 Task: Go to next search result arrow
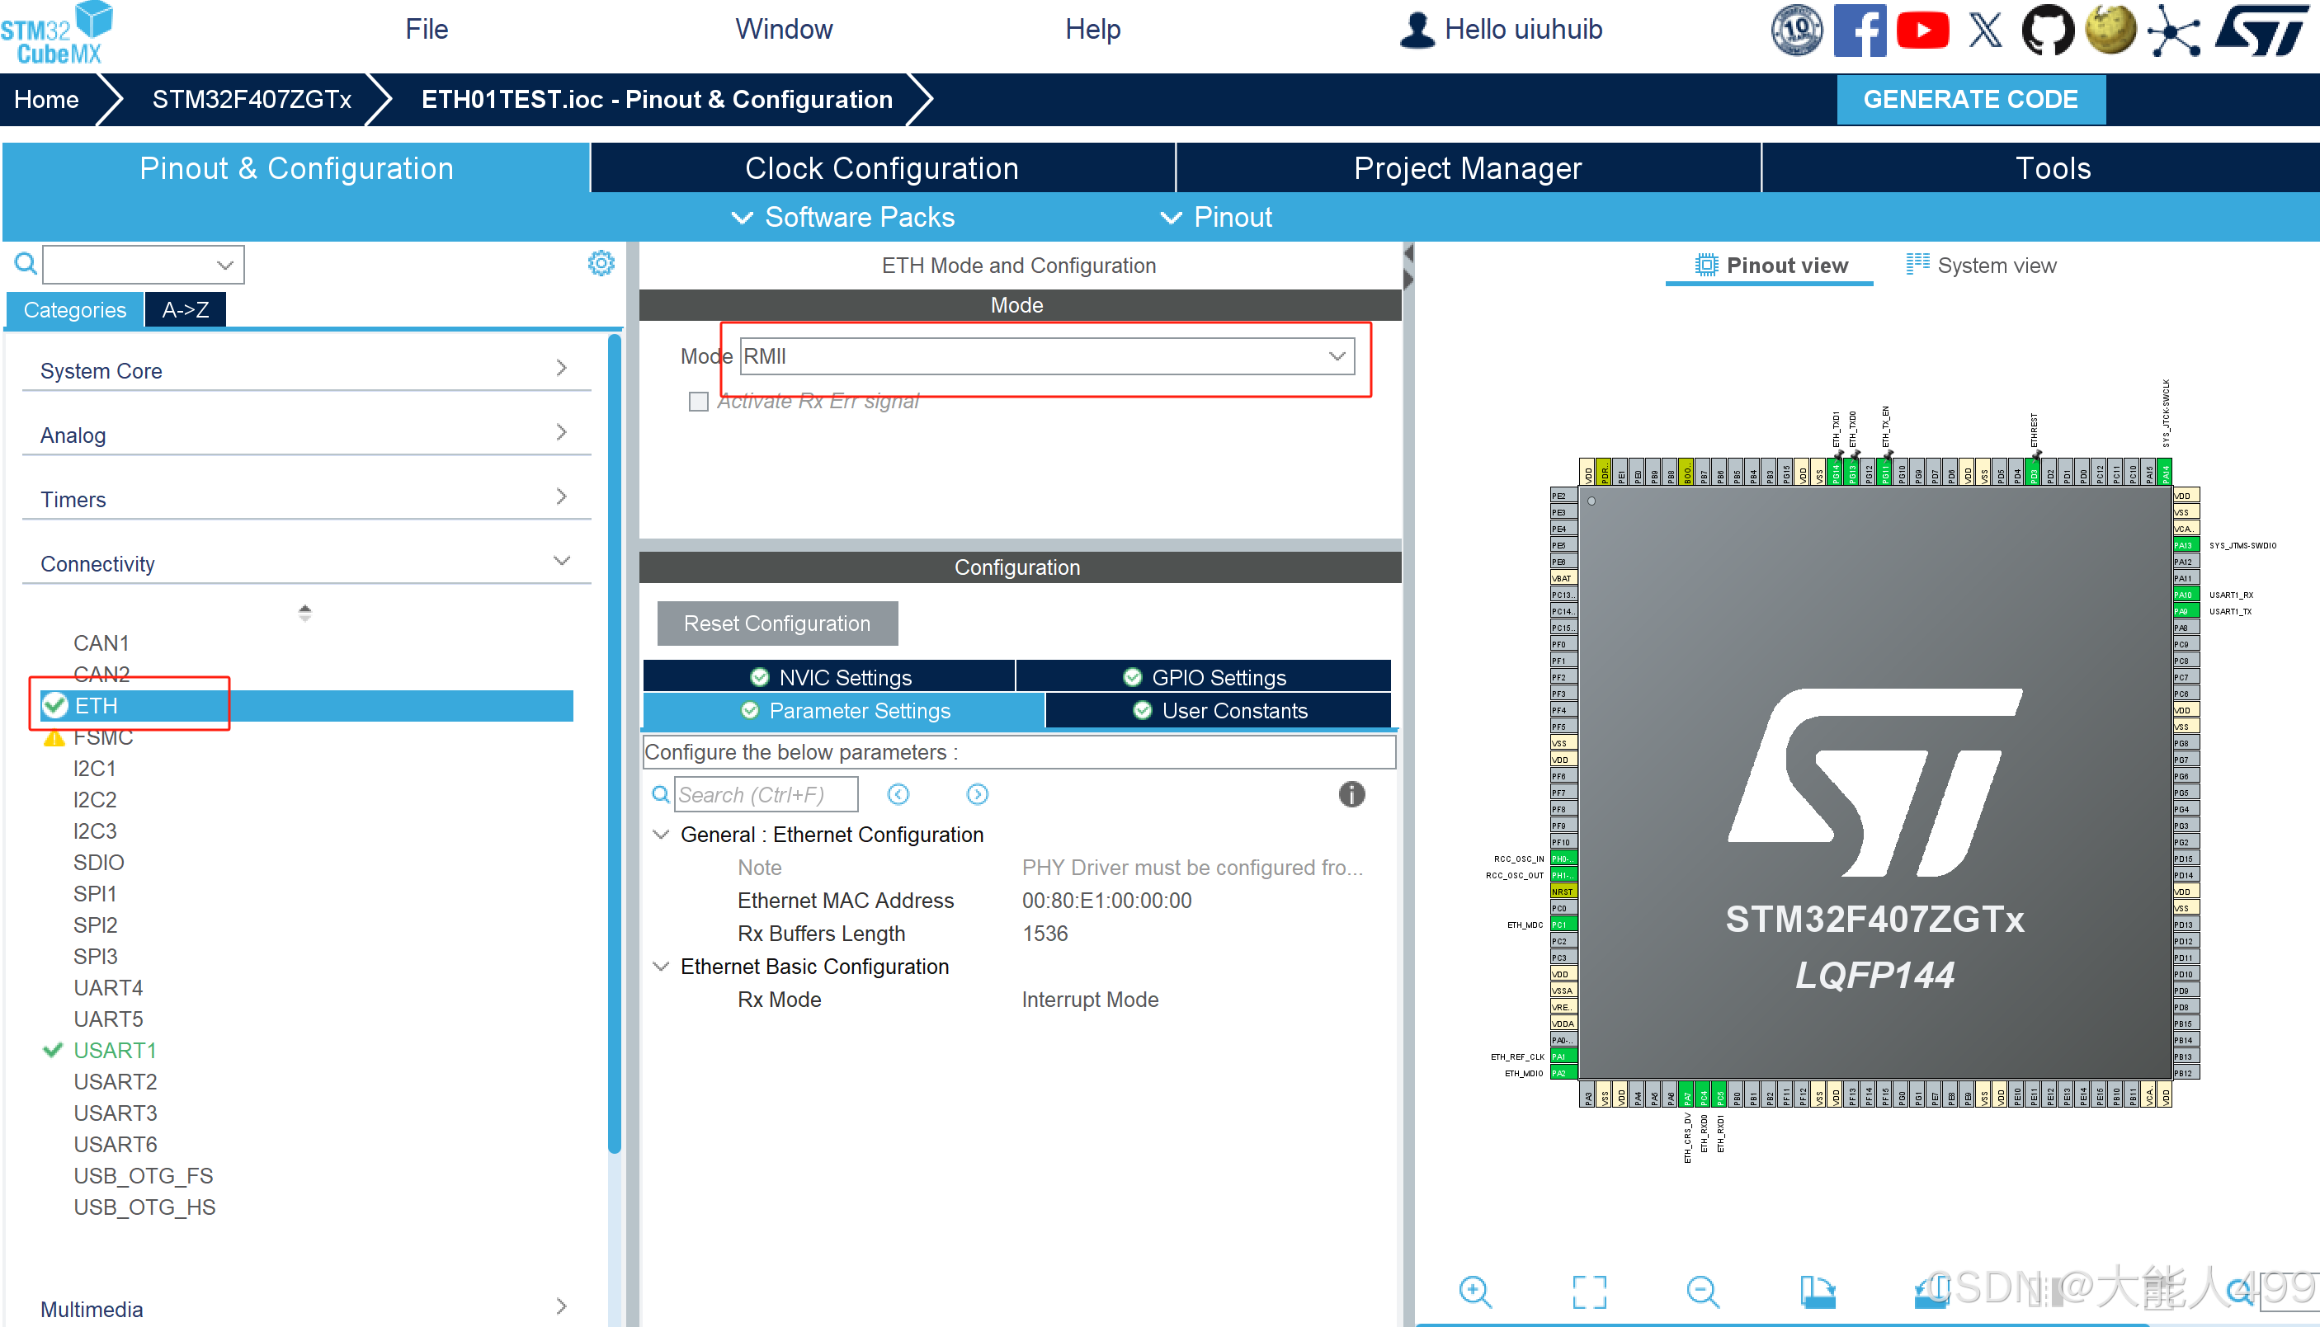[x=977, y=794]
